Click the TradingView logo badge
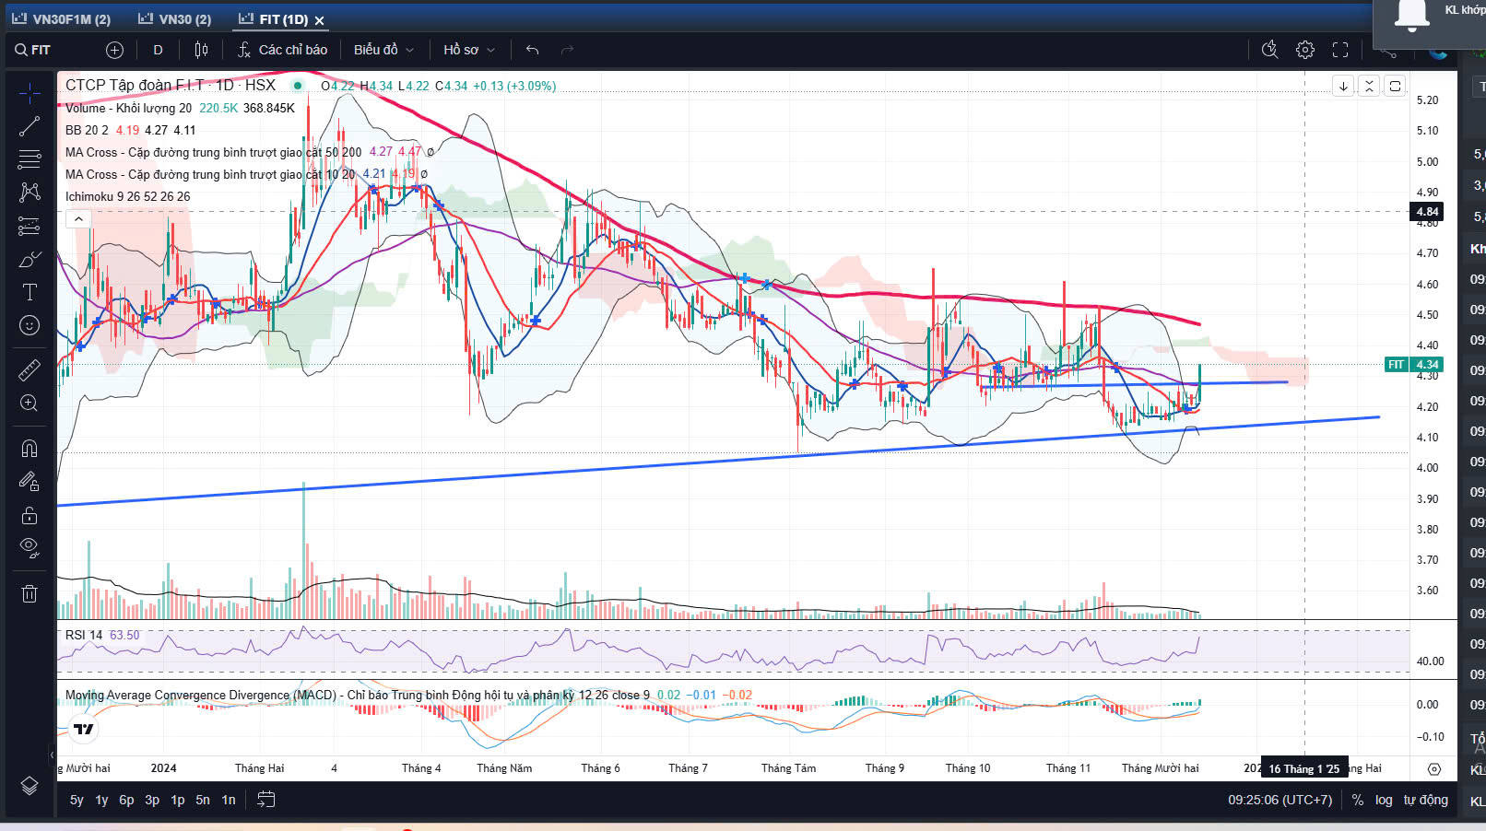Viewport: 1486px width, 831px height. 83,729
